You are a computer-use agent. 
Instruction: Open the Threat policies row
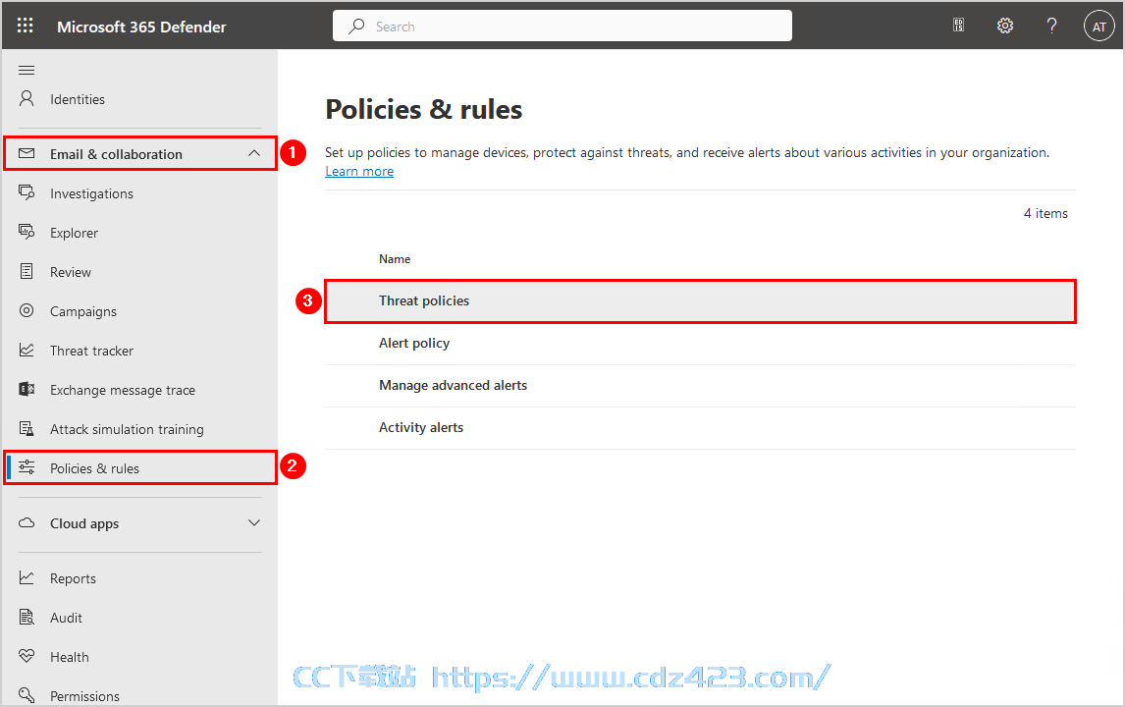tap(700, 301)
